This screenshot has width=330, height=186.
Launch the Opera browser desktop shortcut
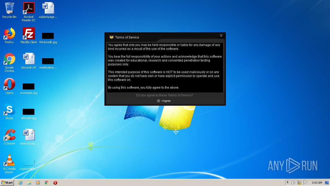tap(9, 86)
